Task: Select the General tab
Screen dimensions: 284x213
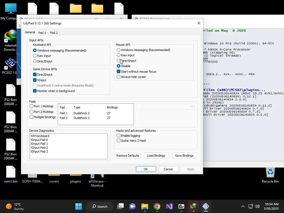Action: click(30, 32)
